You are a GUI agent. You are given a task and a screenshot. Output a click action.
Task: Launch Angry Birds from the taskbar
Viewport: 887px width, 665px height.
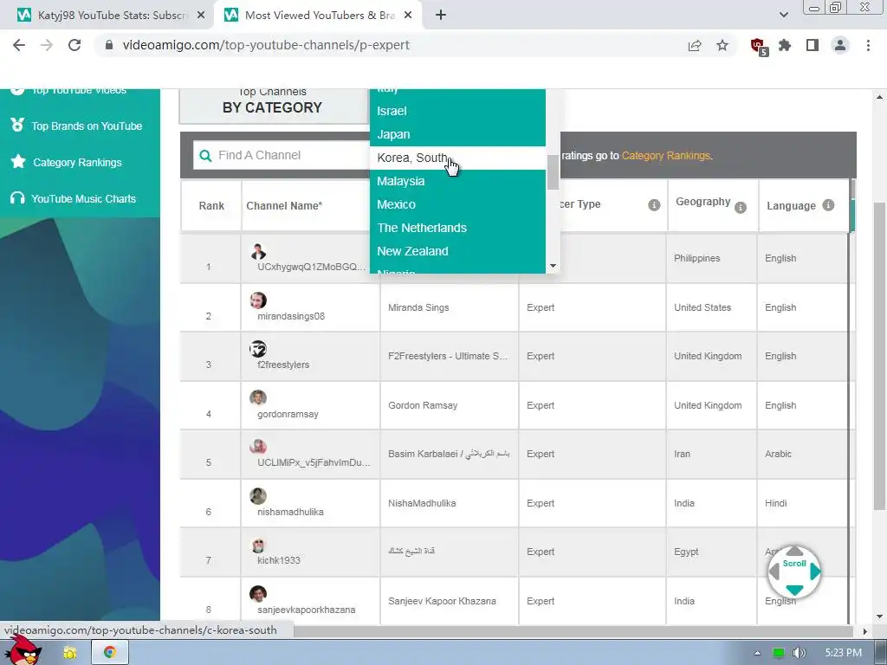tap(23, 652)
